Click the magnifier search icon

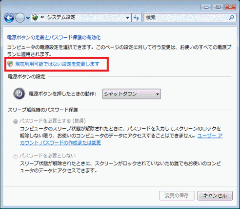click(231, 17)
